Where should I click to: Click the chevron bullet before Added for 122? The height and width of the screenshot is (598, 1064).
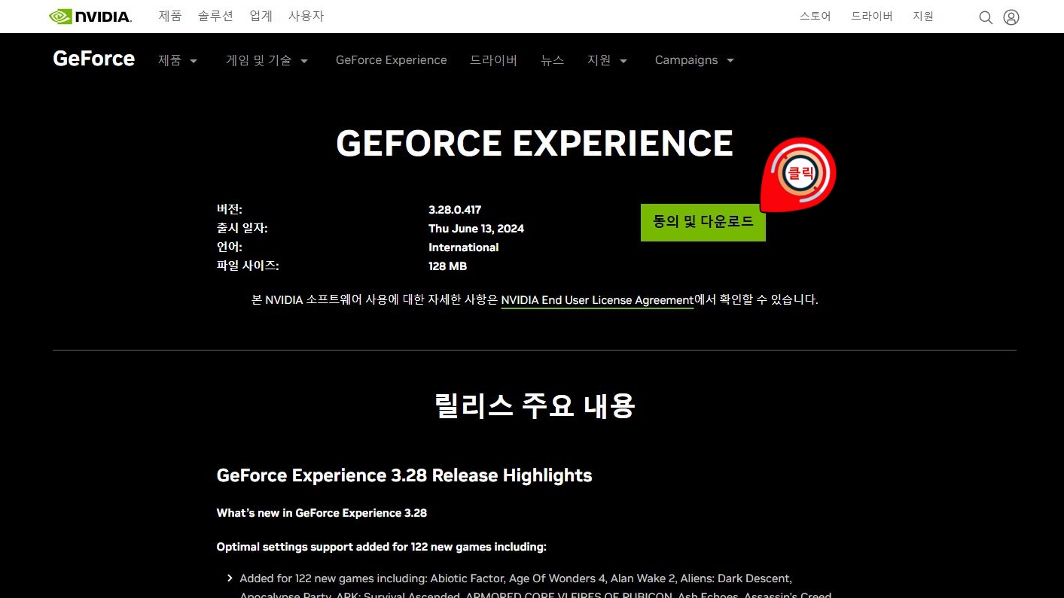point(230,578)
